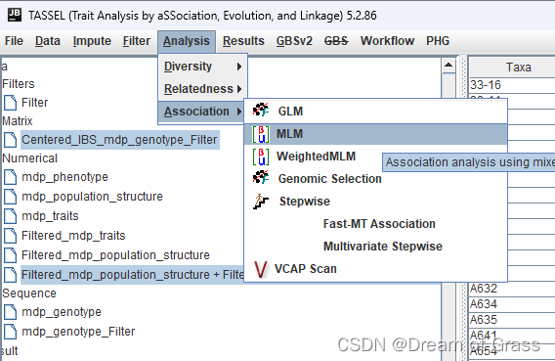Click the TASSEL title bar app icon

[15, 15]
